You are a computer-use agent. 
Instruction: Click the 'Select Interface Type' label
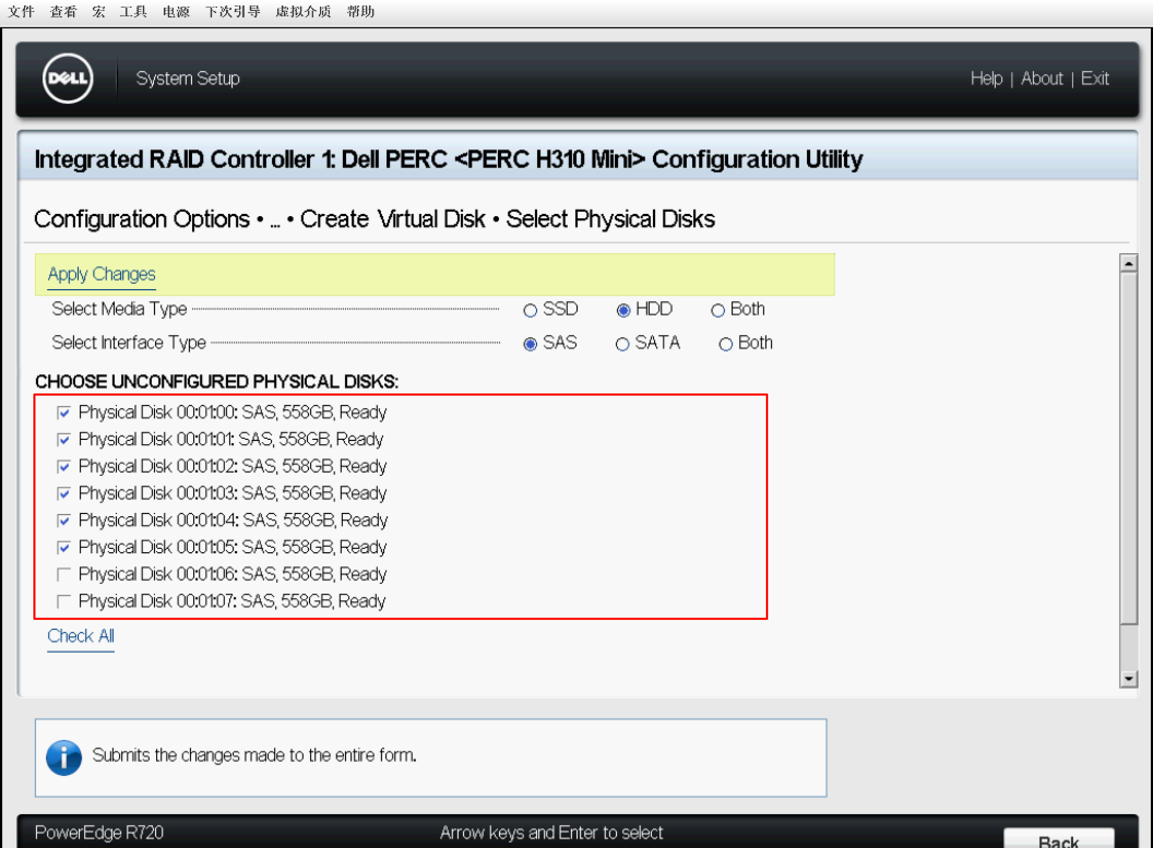tap(129, 343)
